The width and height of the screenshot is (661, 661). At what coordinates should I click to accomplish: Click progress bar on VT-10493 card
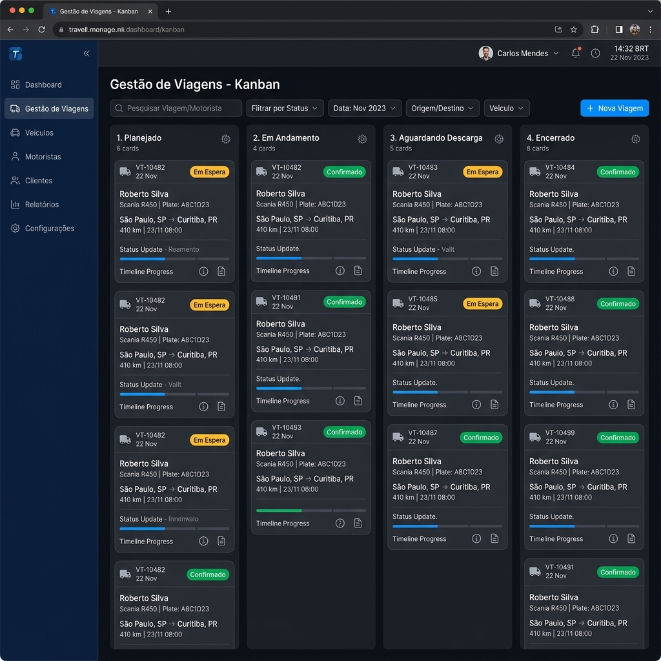(310, 511)
